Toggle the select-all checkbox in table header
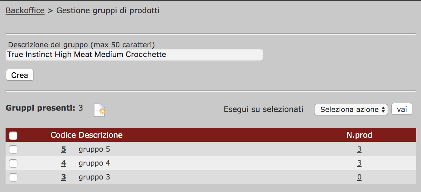Viewport: 421px width, 192px height. 13,136
